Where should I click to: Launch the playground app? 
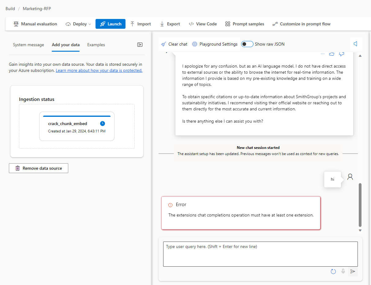[110, 24]
